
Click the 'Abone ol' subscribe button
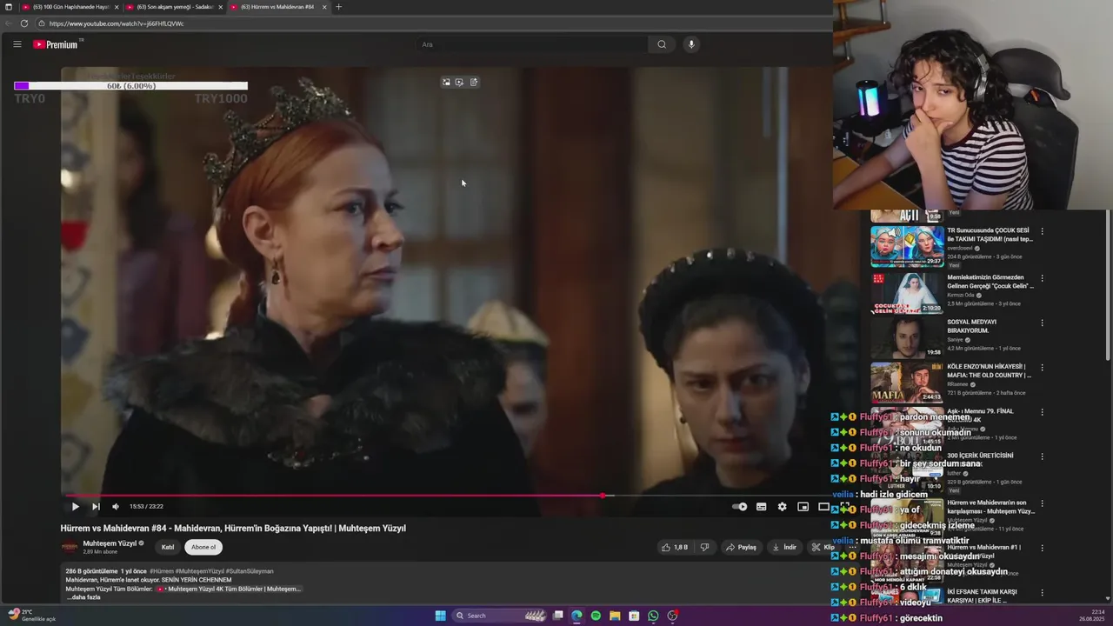pos(203,547)
